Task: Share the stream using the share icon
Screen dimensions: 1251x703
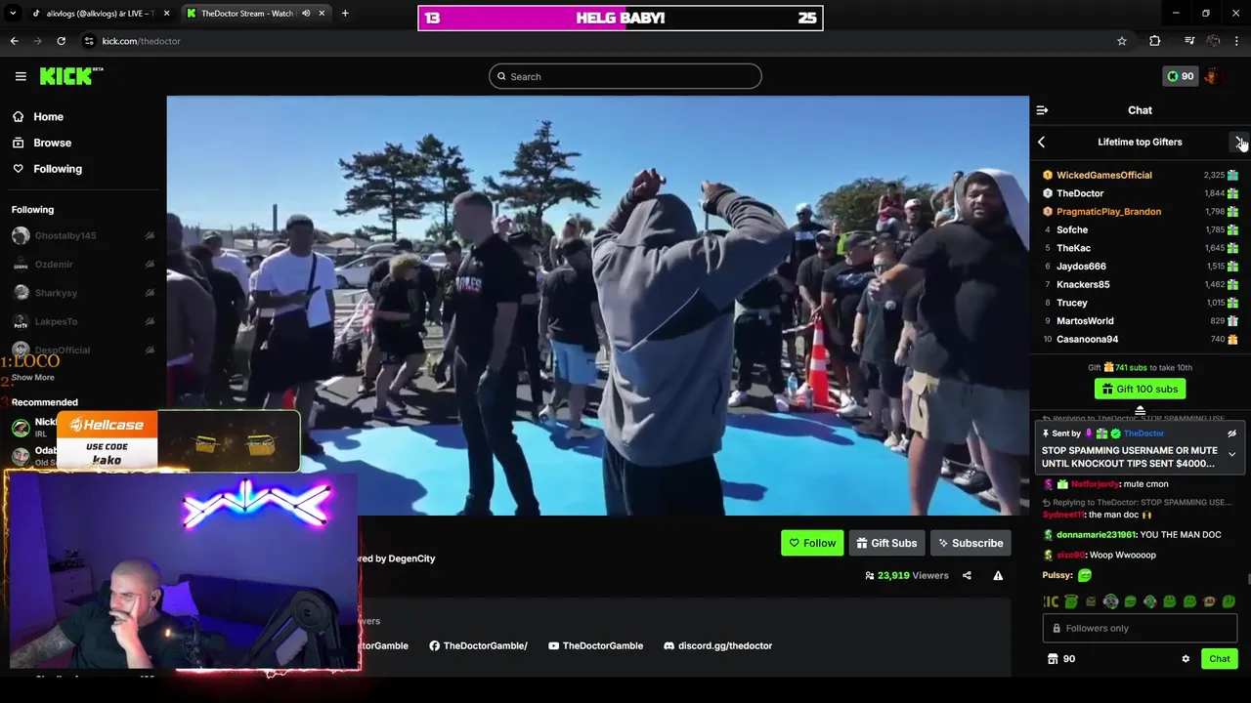Action: 967,575
